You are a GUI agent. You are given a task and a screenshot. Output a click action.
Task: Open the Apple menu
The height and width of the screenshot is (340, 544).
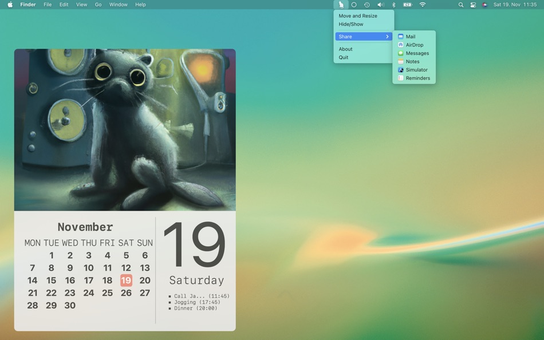pos(10,5)
